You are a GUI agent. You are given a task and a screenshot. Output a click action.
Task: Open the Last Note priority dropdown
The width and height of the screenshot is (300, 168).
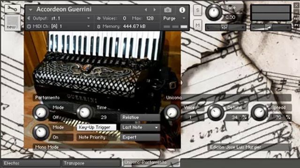pos(140,127)
